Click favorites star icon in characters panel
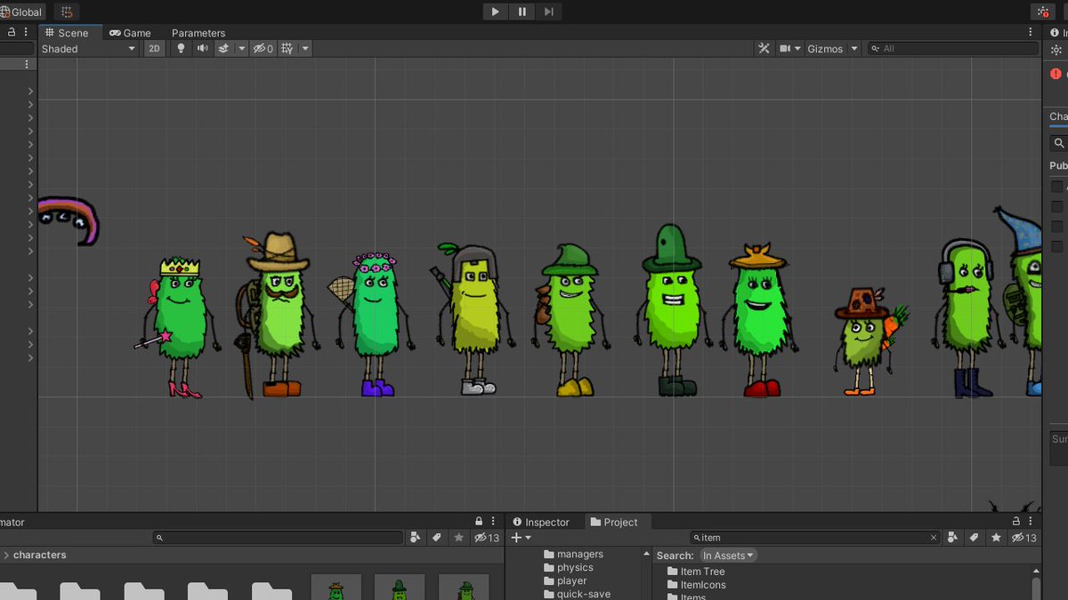The width and height of the screenshot is (1068, 600). click(458, 538)
